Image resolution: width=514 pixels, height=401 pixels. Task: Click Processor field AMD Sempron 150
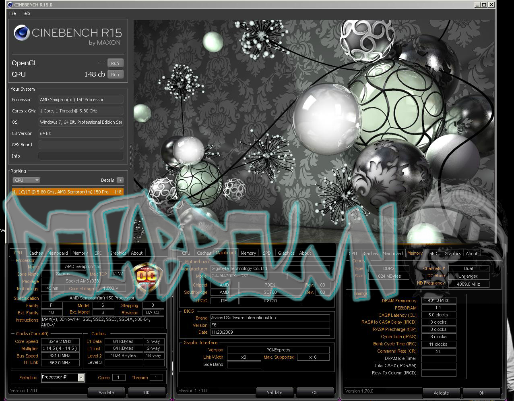(81, 100)
